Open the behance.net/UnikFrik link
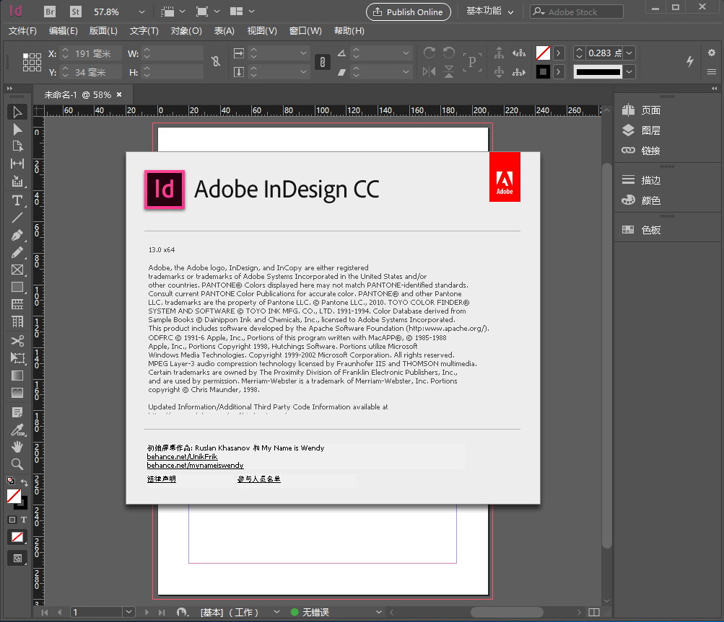724x622 pixels. (x=182, y=456)
